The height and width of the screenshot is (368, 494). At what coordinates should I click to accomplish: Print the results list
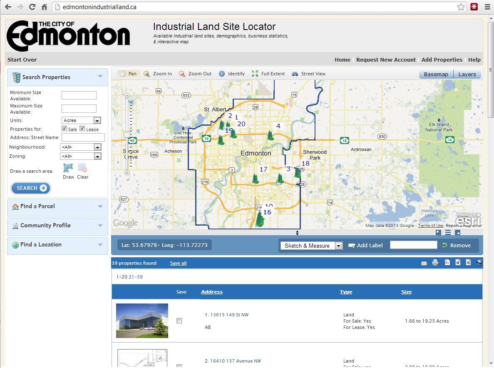(435, 262)
